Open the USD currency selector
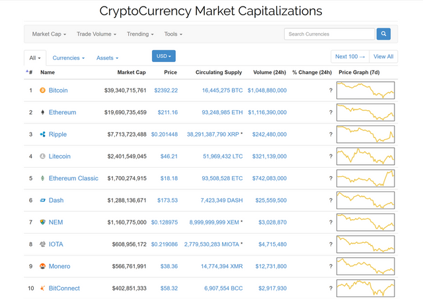Image resolution: width=423 pixels, height=299 pixels. click(x=163, y=56)
